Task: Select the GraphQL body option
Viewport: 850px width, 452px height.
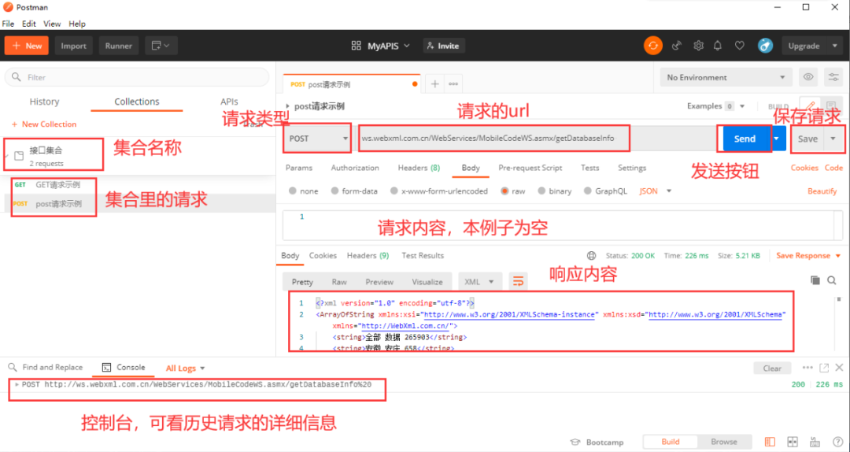Action: pyautogui.click(x=588, y=191)
